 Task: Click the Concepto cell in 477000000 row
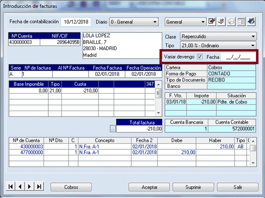click(x=105, y=153)
